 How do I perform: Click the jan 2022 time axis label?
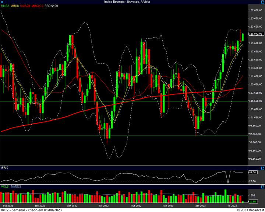[x=40, y=206]
